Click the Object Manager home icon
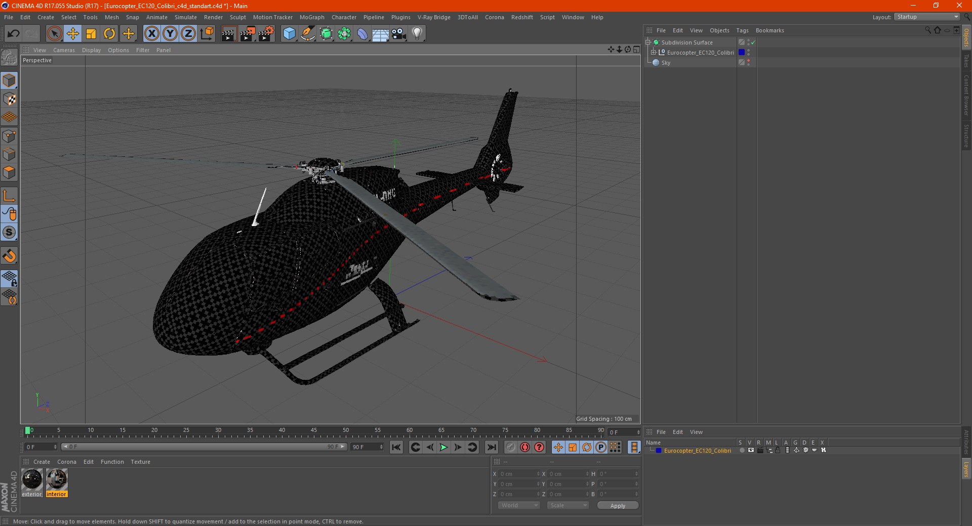The image size is (972, 526). click(938, 30)
